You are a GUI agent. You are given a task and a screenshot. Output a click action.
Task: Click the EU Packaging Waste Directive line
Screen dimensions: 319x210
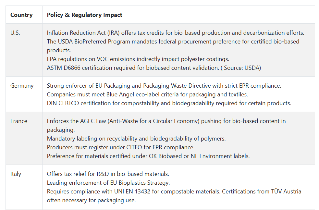(164, 86)
